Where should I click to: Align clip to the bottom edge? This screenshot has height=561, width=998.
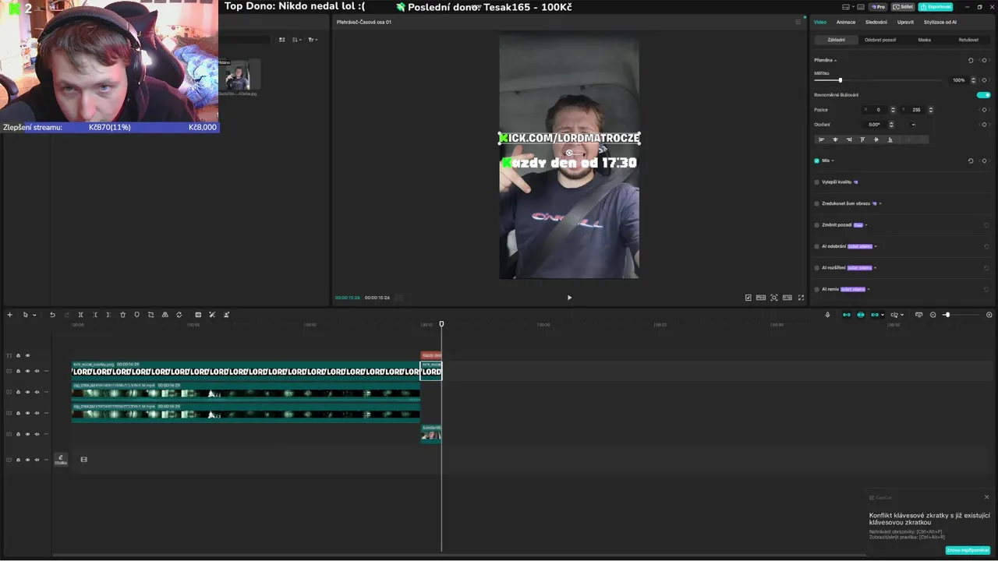pyautogui.click(x=890, y=139)
